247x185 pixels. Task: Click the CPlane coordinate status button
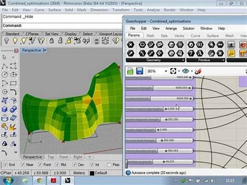click(6, 173)
